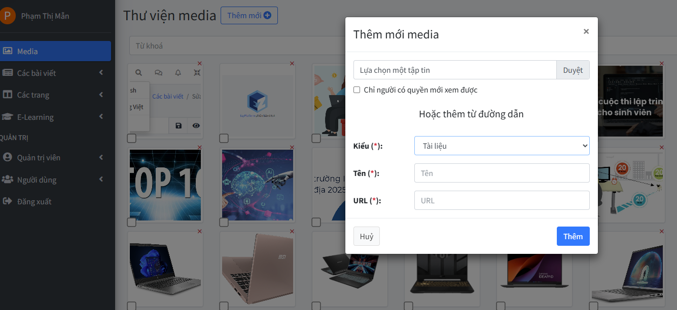Expand the Các bài viết submenu chevron
This screenshot has height=310, width=677.
[101, 73]
